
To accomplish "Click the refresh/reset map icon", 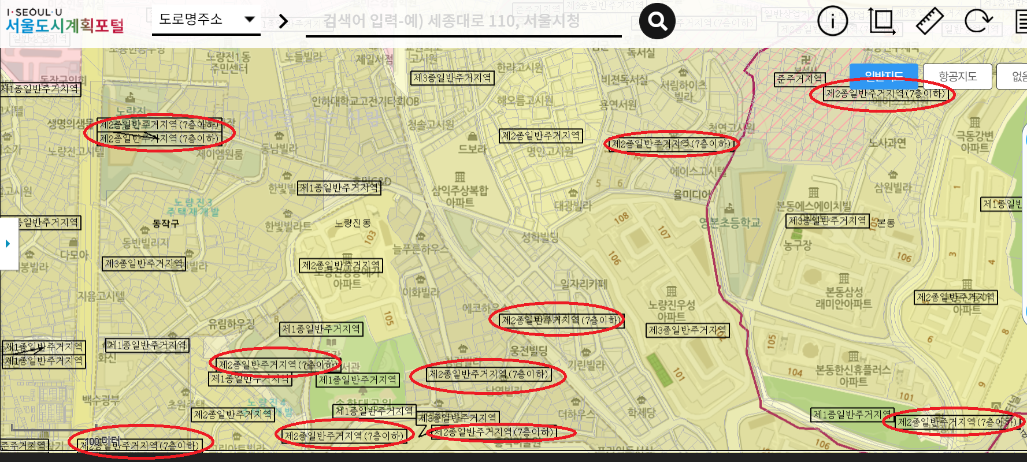I will tap(978, 22).
